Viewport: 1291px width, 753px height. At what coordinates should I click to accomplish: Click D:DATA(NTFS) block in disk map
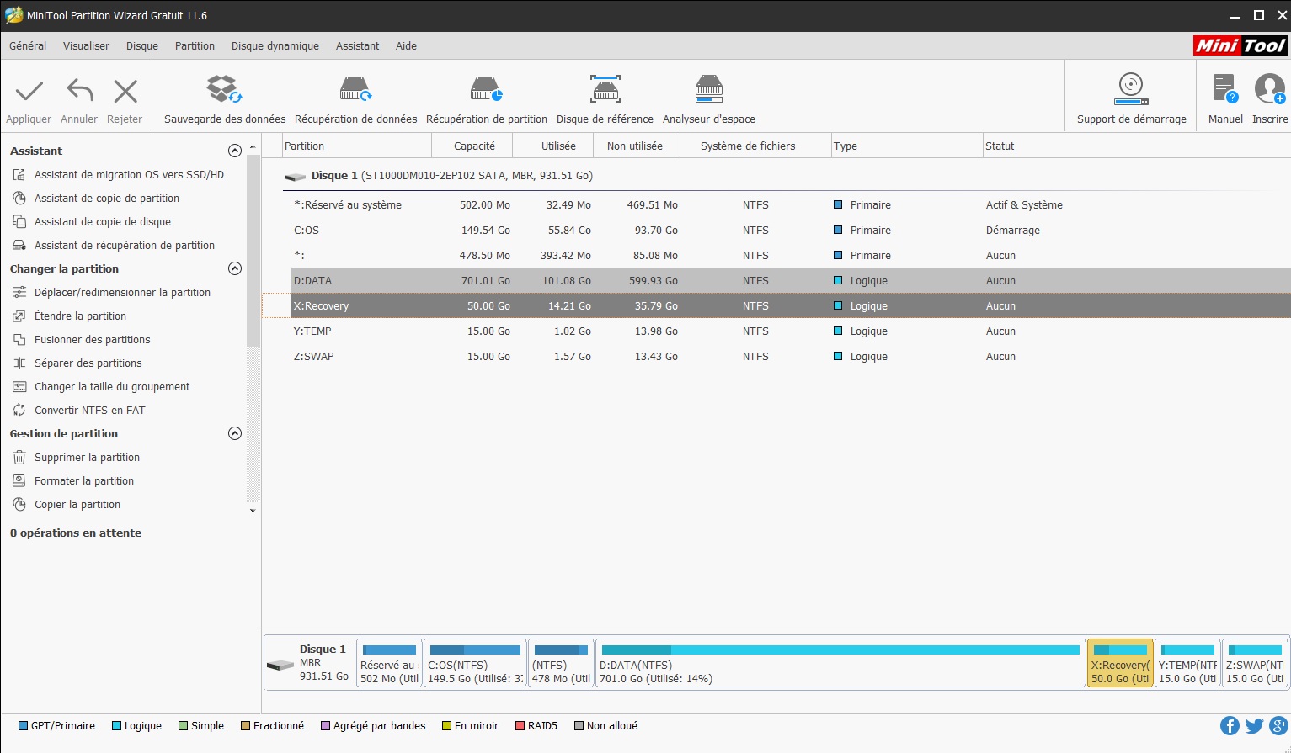(x=840, y=663)
